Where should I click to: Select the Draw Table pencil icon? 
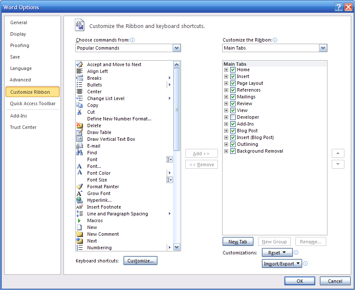[x=80, y=132]
